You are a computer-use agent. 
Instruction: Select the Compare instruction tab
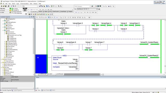(x=70, y=11)
